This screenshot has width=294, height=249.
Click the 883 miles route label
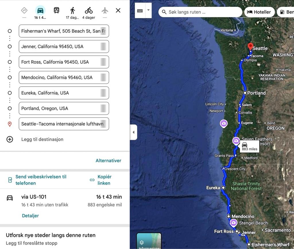[249, 147]
